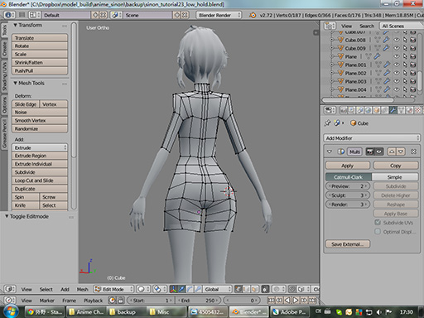Toggle limit selection to visible icon
The height and width of the screenshot is (318, 424).
265,289
